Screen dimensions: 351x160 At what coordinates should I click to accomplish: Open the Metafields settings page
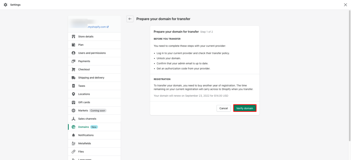[x=85, y=143]
